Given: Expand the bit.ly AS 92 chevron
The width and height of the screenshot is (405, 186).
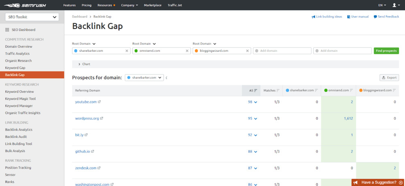Looking at the screenshot, I should pyautogui.click(x=256, y=135).
